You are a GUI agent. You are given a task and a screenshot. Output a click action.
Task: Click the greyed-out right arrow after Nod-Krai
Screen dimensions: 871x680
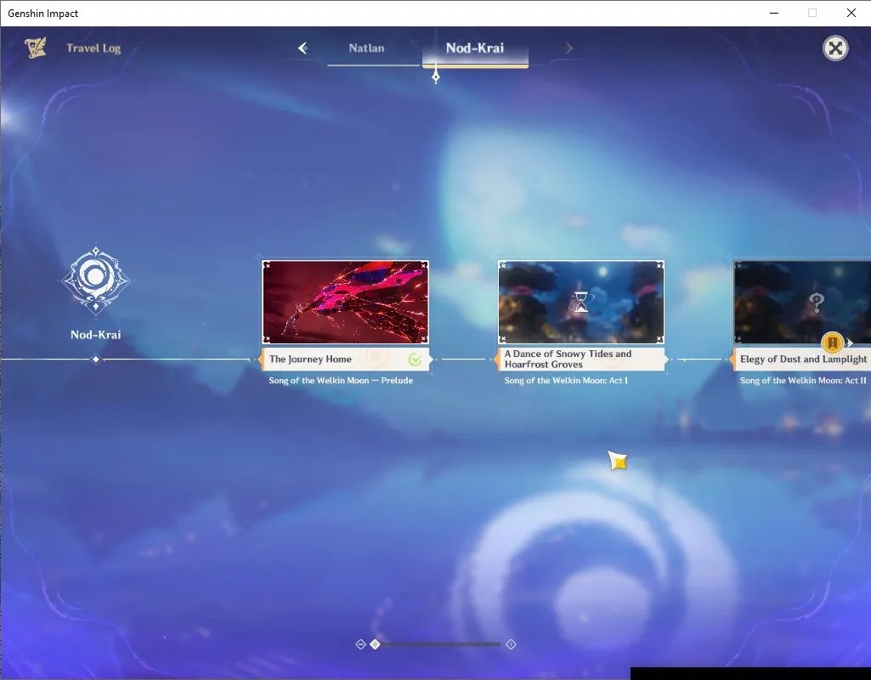click(x=568, y=48)
